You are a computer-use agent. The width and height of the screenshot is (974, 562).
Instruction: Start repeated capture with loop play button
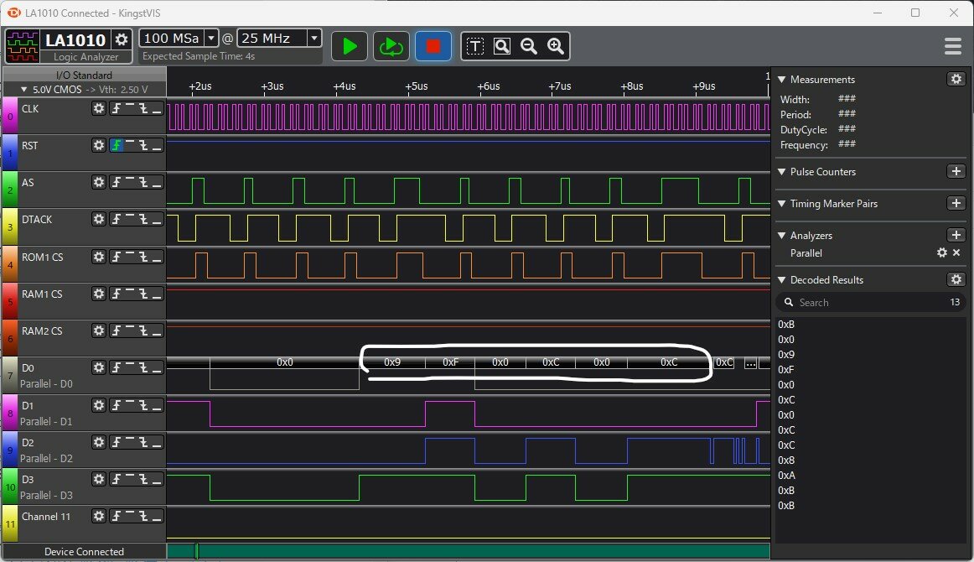coord(390,46)
